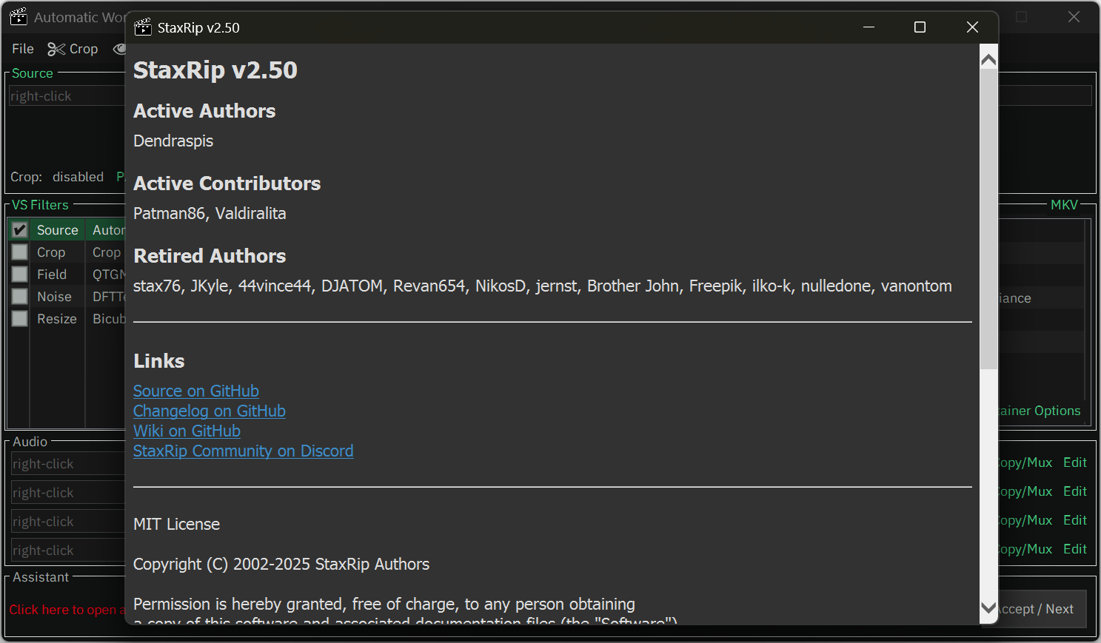
Task: Click the Dendraspis author name
Action: 173,141
